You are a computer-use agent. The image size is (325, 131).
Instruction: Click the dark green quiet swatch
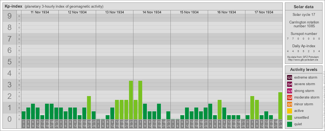click(290, 124)
